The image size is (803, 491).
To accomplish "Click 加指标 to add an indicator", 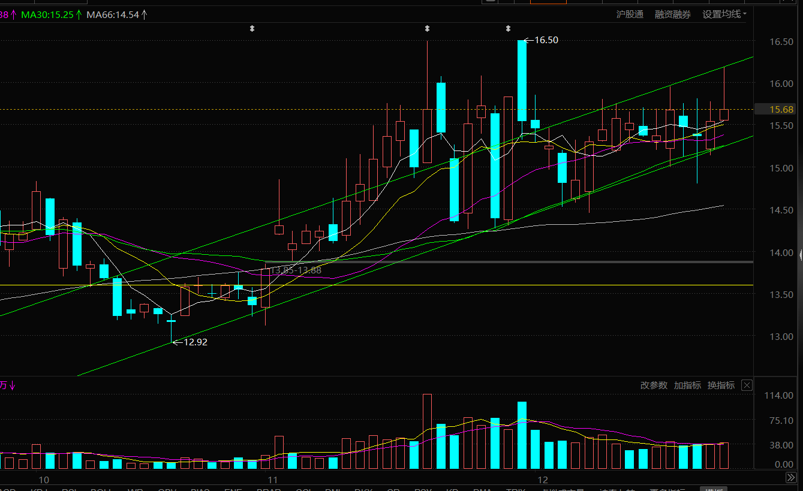I will 687,385.
